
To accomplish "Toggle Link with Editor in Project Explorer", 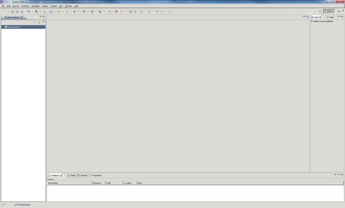I will (x=39, y=22).
